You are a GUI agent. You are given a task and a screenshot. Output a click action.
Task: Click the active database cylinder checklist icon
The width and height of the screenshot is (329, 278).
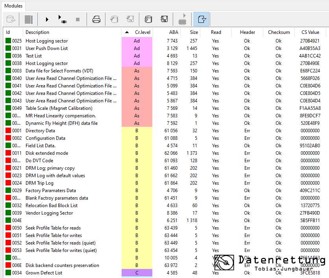point(148,19)
